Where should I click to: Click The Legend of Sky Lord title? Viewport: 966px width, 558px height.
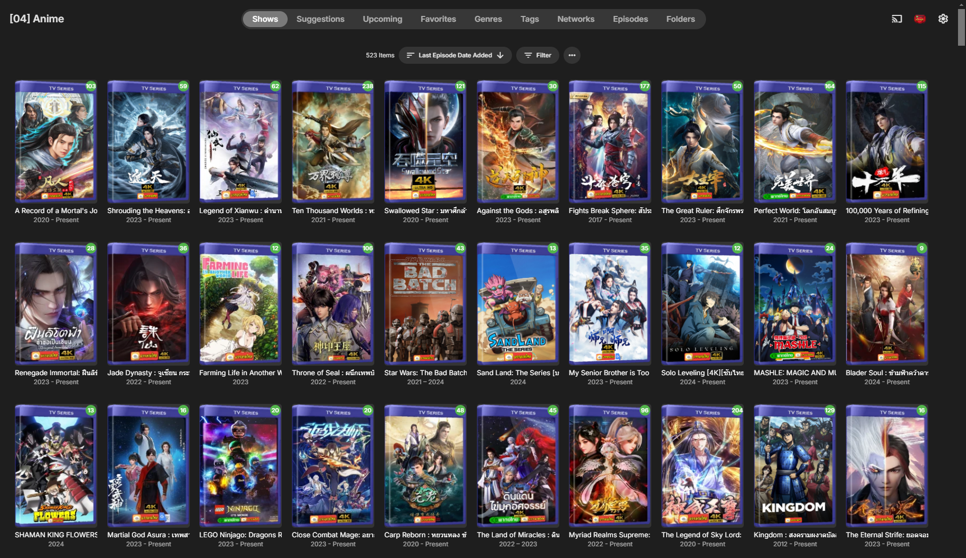[702, 535]
